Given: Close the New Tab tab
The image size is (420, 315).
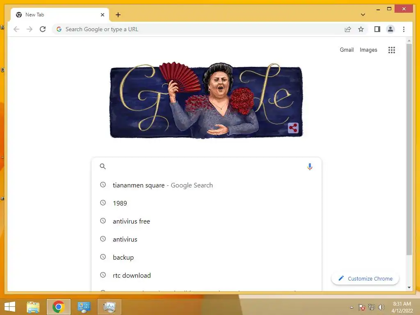Looking at the screenshot, I should [x=102, y=15].
